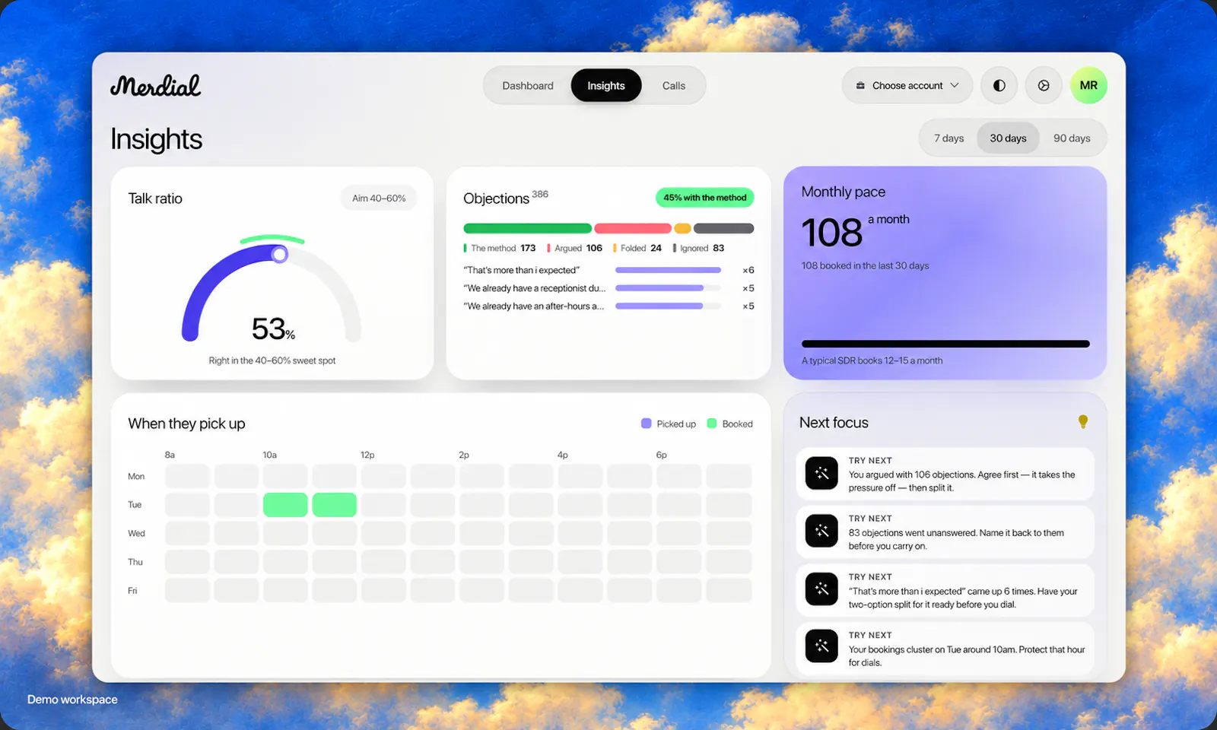Click the dark gray segment of the Objections bar
This screenshot has height=730, width=1217.
(x=723, y=228)
